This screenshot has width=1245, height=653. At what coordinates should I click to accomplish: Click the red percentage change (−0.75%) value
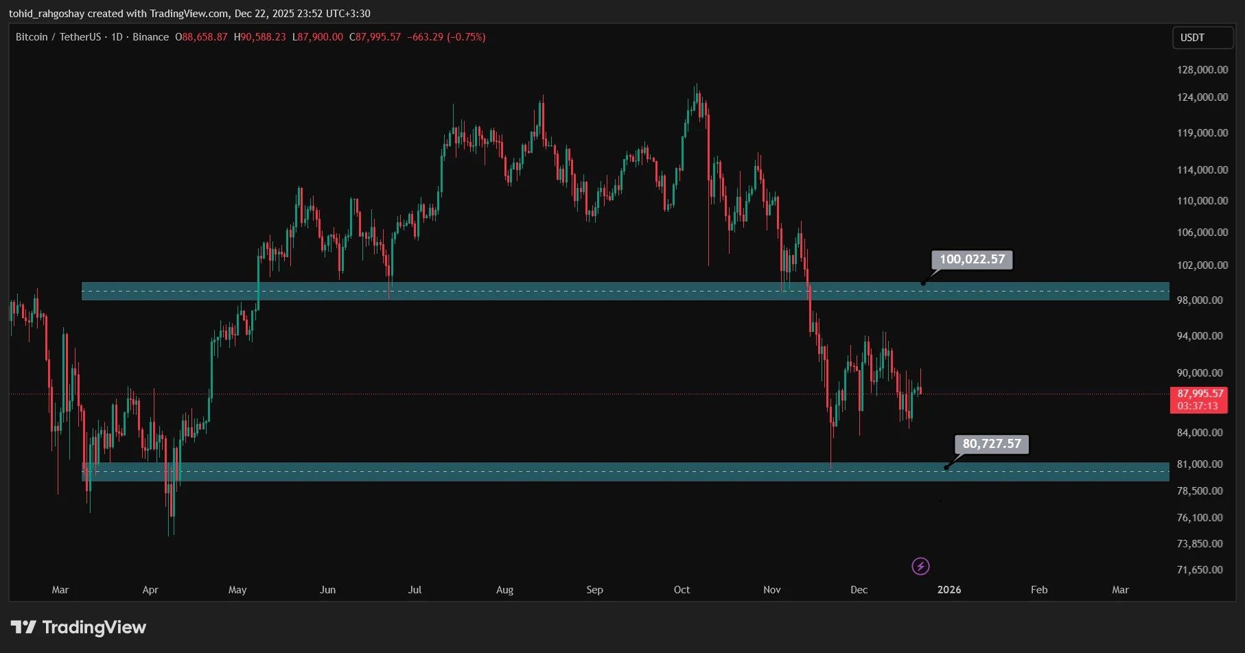tap(466, 37)
